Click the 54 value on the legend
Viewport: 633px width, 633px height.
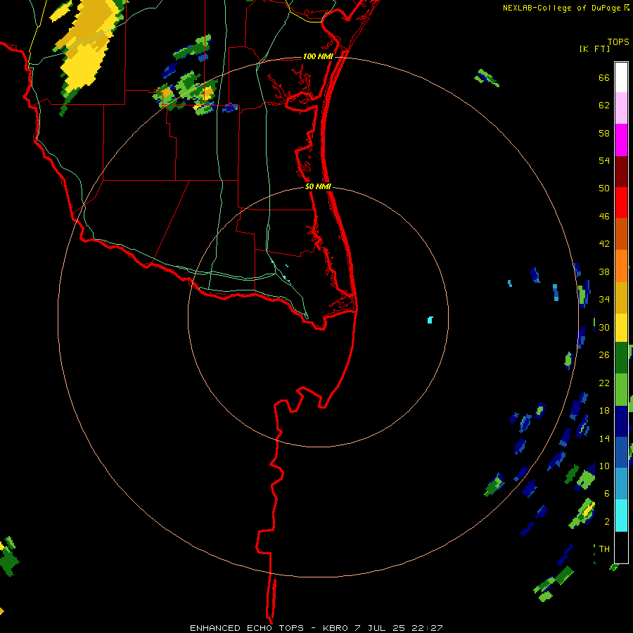[x=604, y=160]
